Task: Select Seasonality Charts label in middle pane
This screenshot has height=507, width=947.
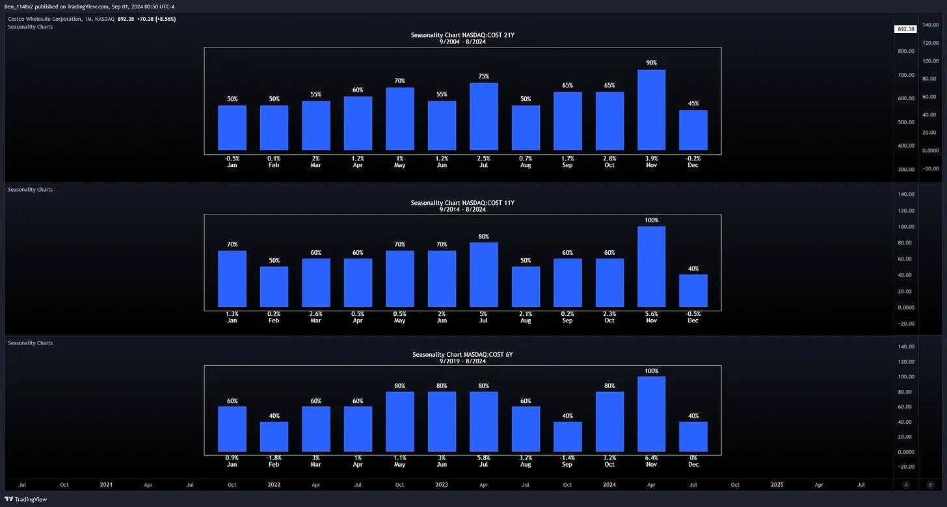Action: [30, 190]
